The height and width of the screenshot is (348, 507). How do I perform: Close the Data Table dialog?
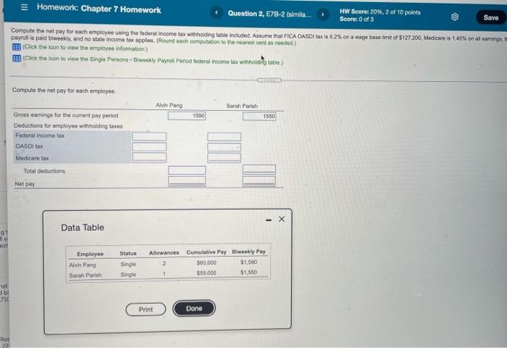282,219
